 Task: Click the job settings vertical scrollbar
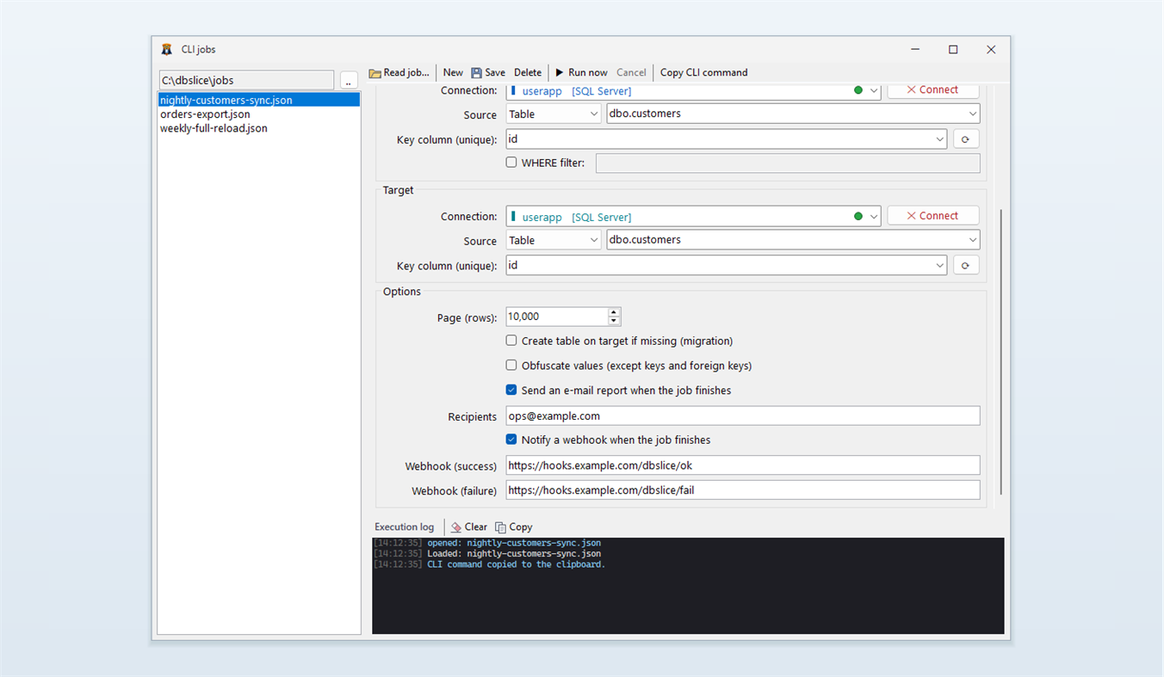pos(1000,353)
